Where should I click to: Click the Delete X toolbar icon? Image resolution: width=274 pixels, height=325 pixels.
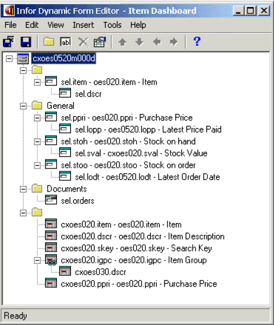click(x=83, y=42)
